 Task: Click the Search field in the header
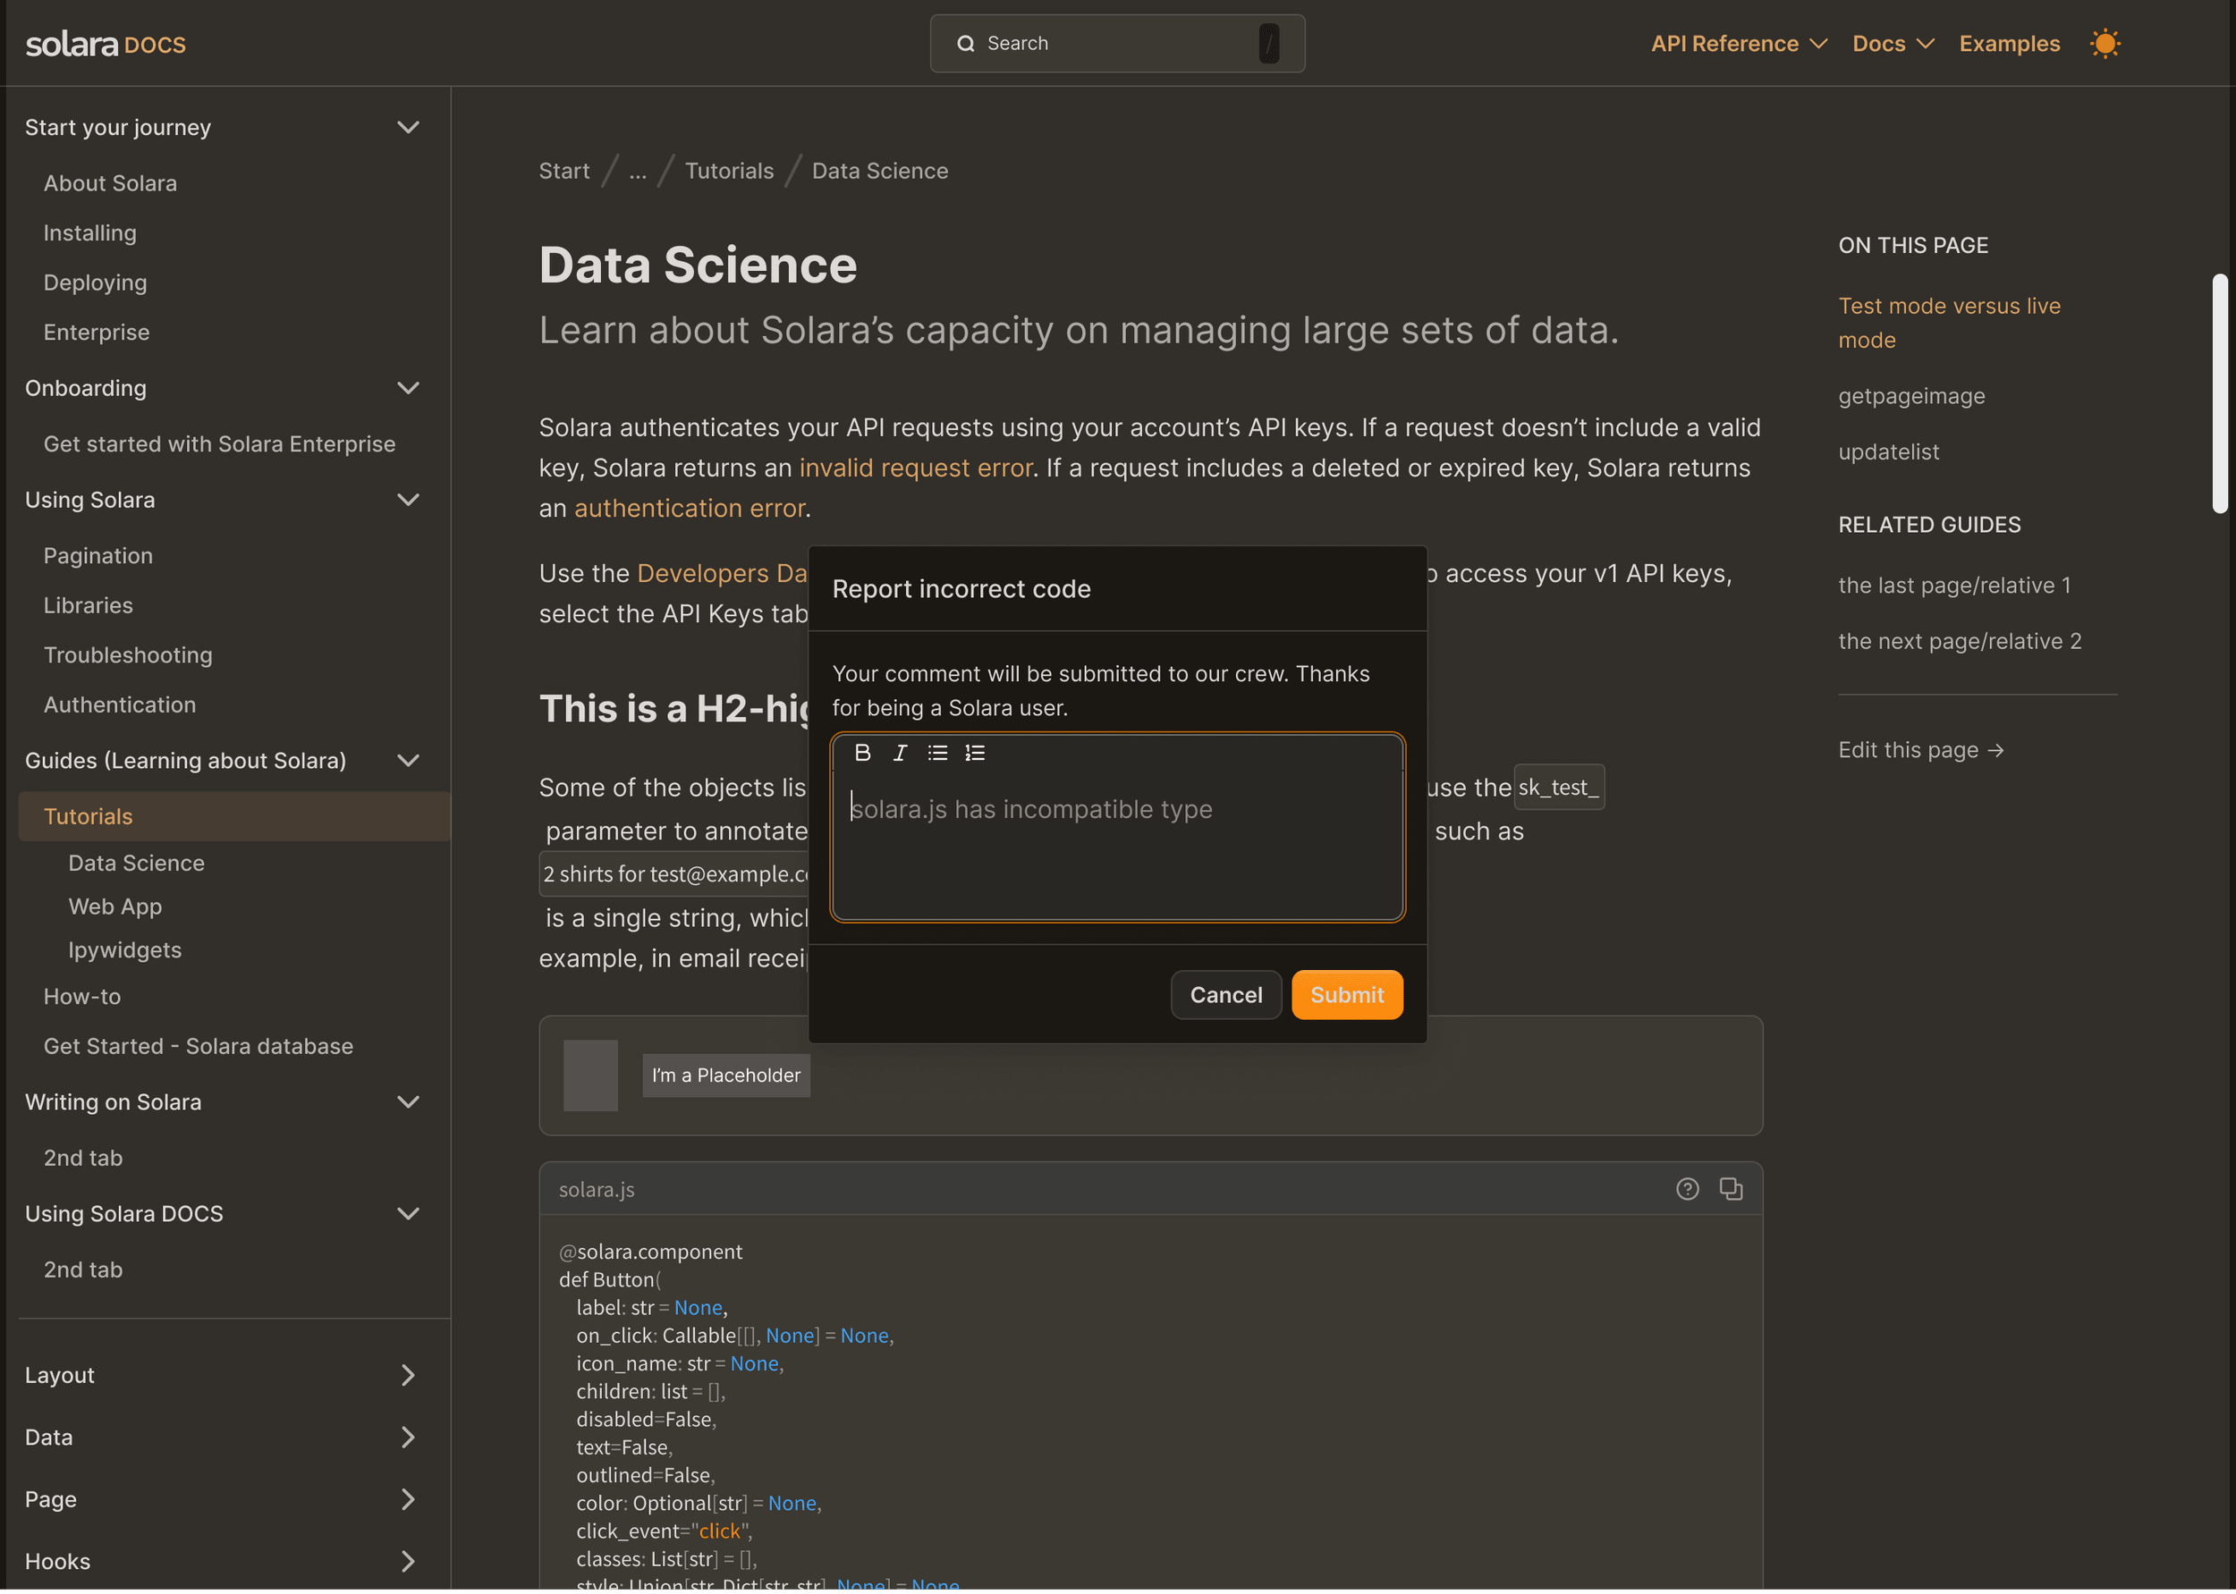[x=1117, y=43]
